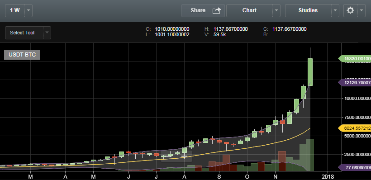Click the open price value 1010.00000000
Screen dimensions: 371x180
172,29
